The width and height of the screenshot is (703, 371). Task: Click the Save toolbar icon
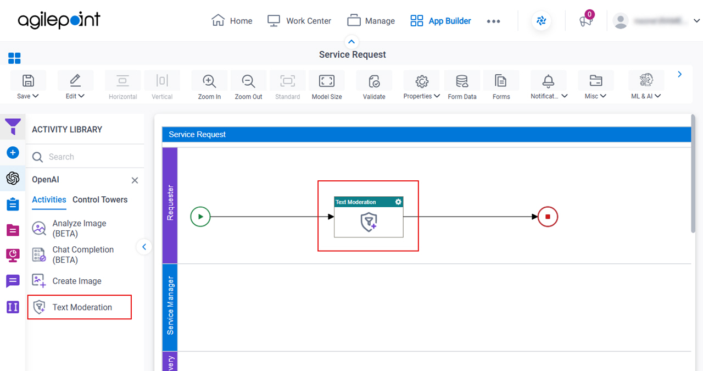click(27, 81)
